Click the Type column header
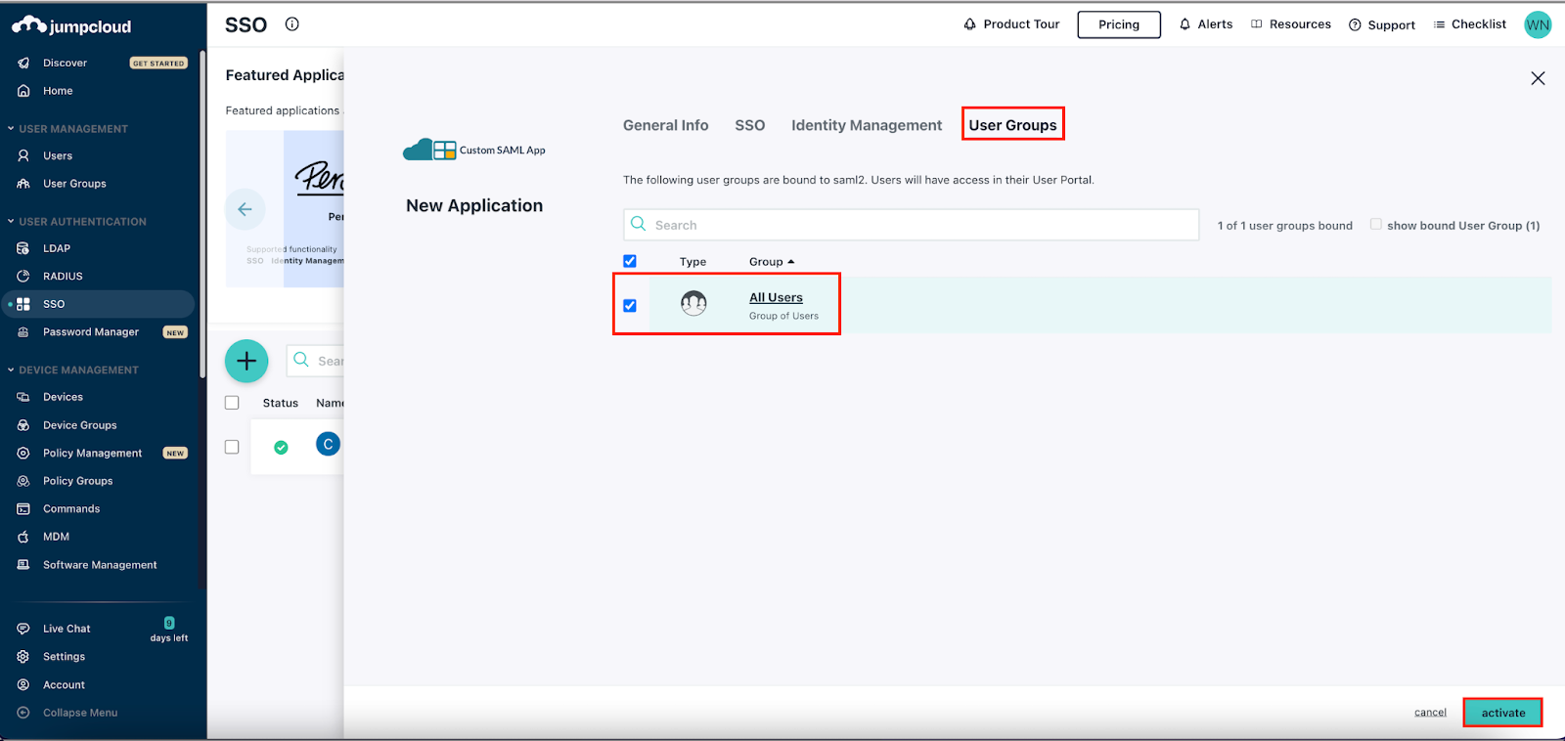Image resolution: width=1565 pixels, height=741 pixels. pyautogui.click(x=693, y=262)
